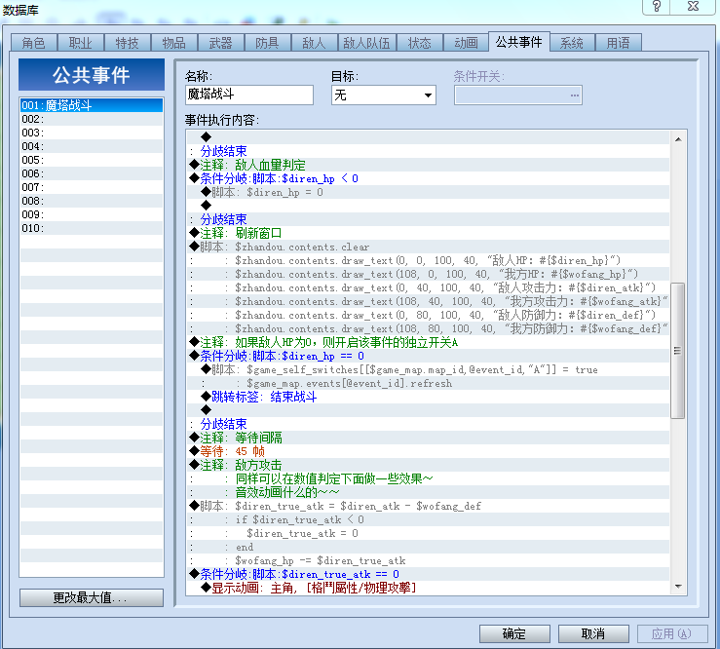Select the 防具 tab

[x=267, y=43]
